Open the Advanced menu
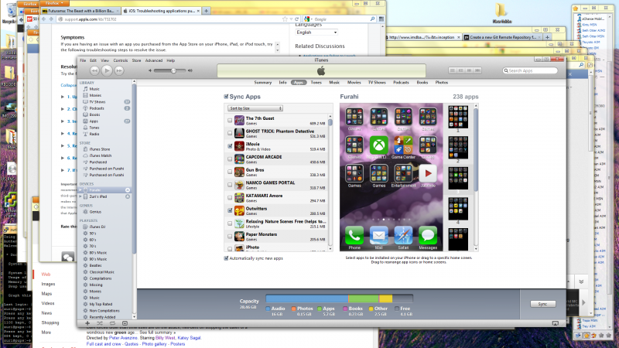This screenshot has width=619, height=348. tap(153, 60)
